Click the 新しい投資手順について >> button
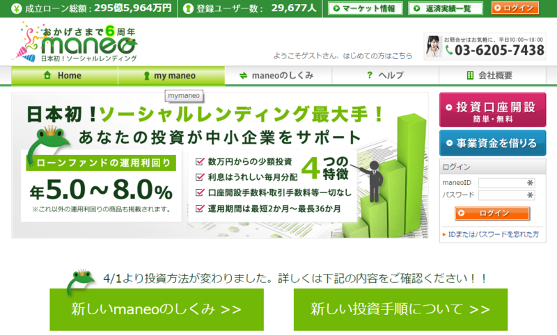 pyautogui.click(x=400, y=309)
